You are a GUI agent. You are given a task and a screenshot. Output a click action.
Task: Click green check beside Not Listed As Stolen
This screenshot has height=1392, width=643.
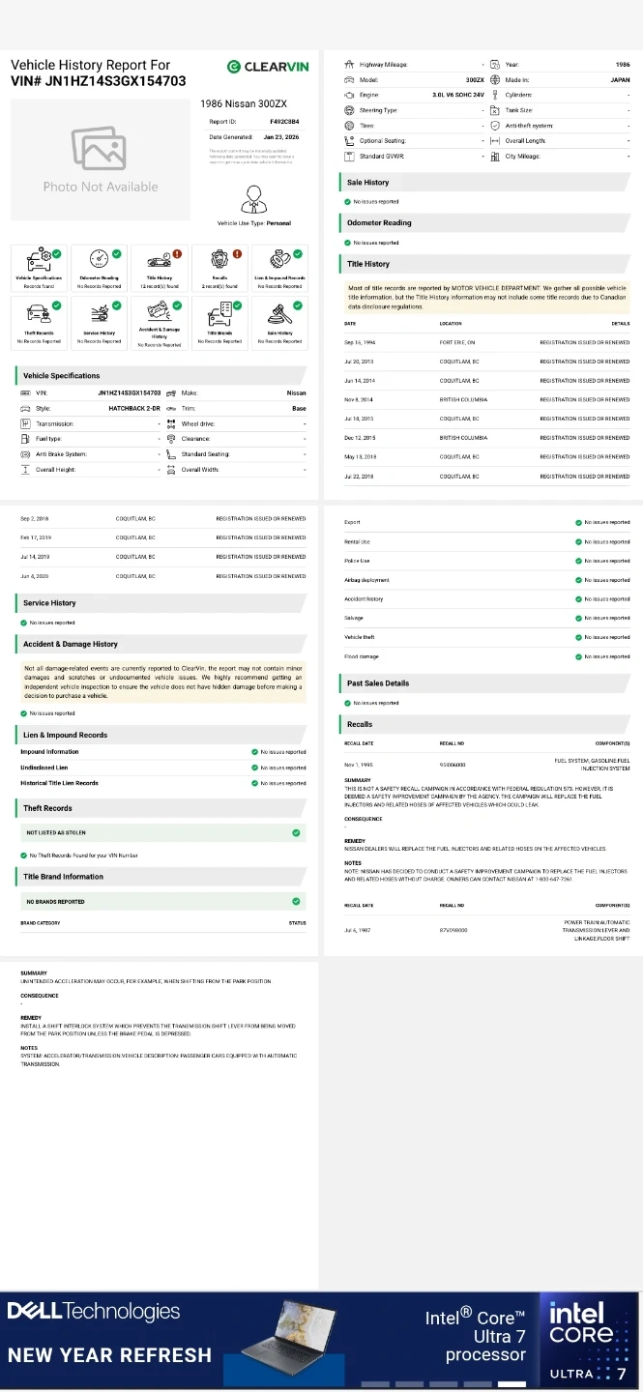click(x=296, y=832)
